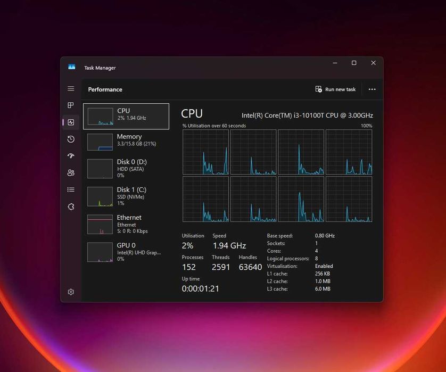Maximize the Task Manager window

tap(354, 63)
